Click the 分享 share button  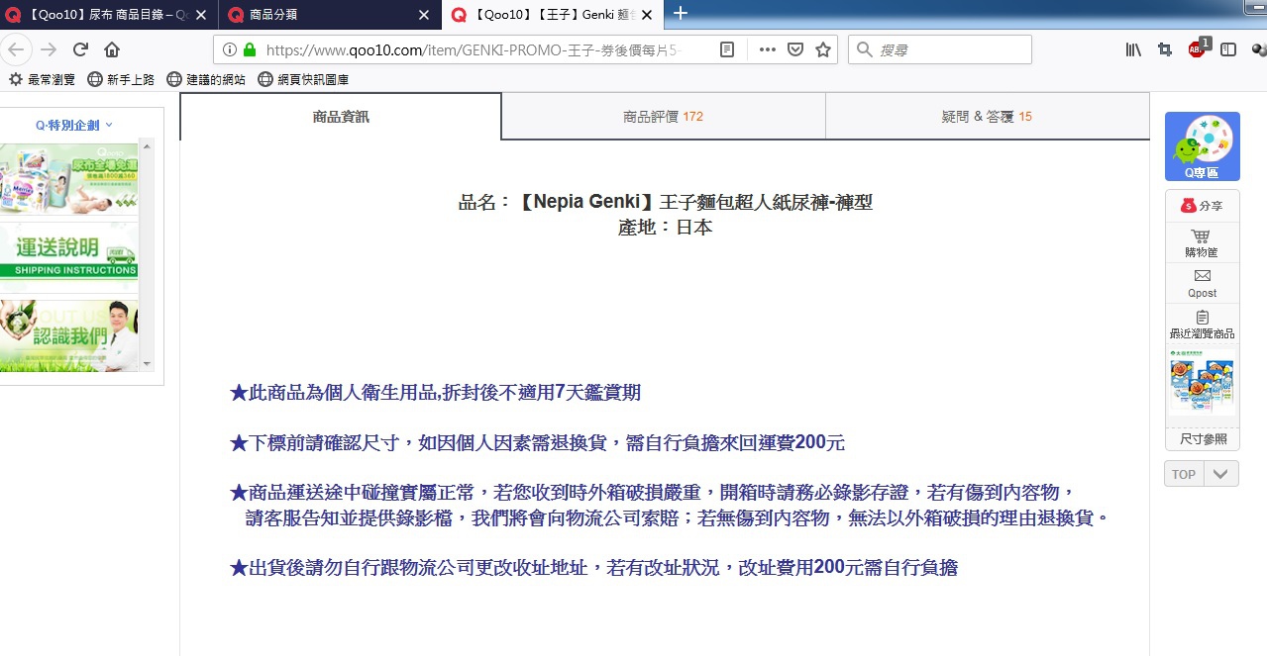point(1202,206)
